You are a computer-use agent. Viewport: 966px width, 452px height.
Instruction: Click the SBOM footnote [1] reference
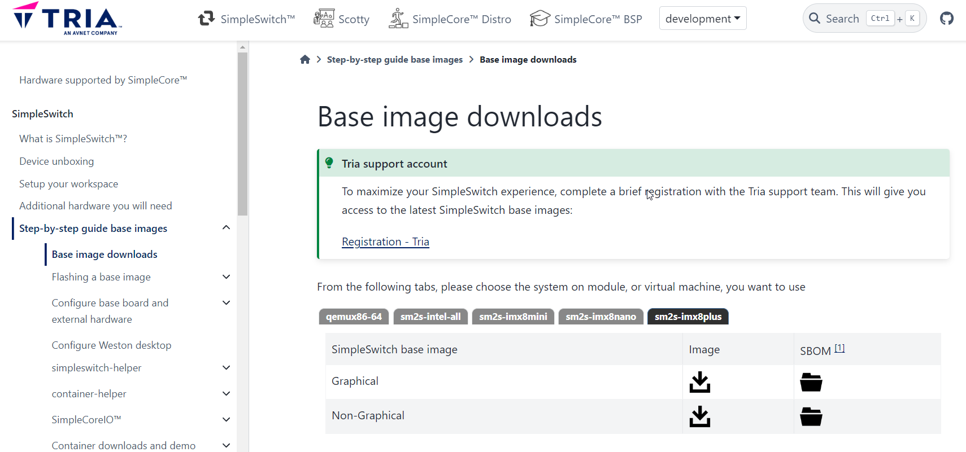pos(839,348)
